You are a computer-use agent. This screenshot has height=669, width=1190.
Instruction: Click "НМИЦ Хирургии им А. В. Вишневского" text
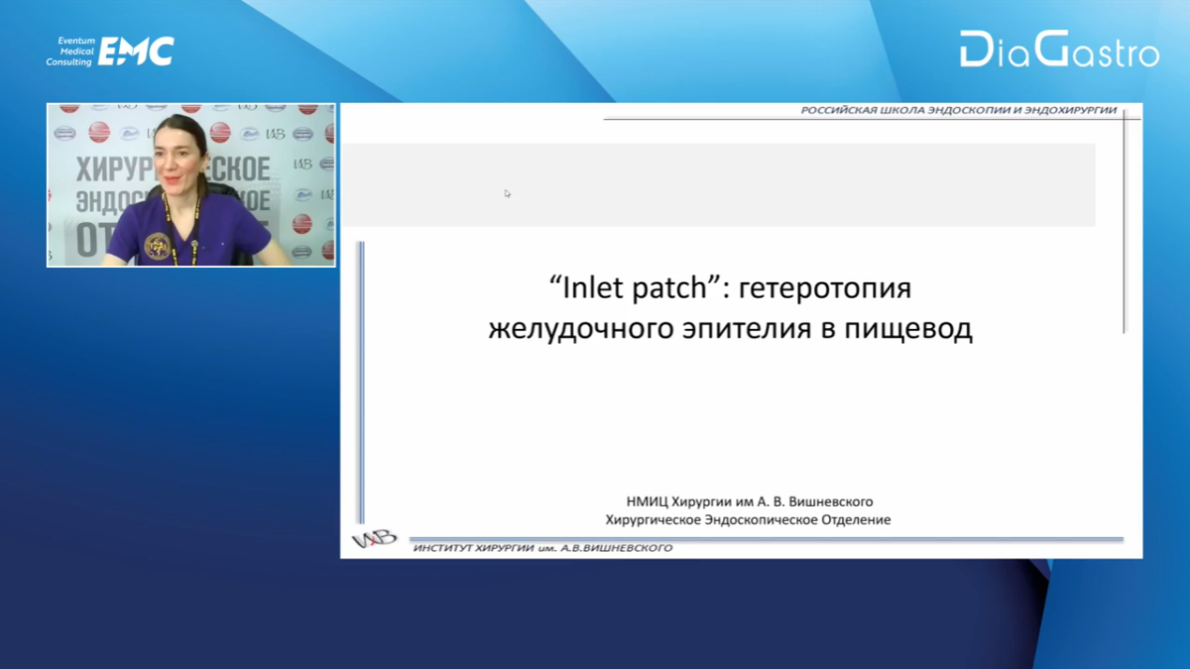tap(748, 501)
